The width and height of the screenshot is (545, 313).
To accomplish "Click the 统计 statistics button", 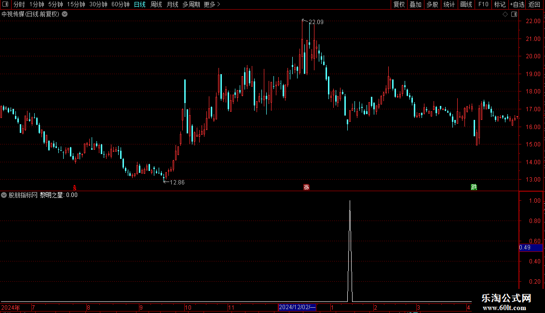I will click(x=449, y=4).
